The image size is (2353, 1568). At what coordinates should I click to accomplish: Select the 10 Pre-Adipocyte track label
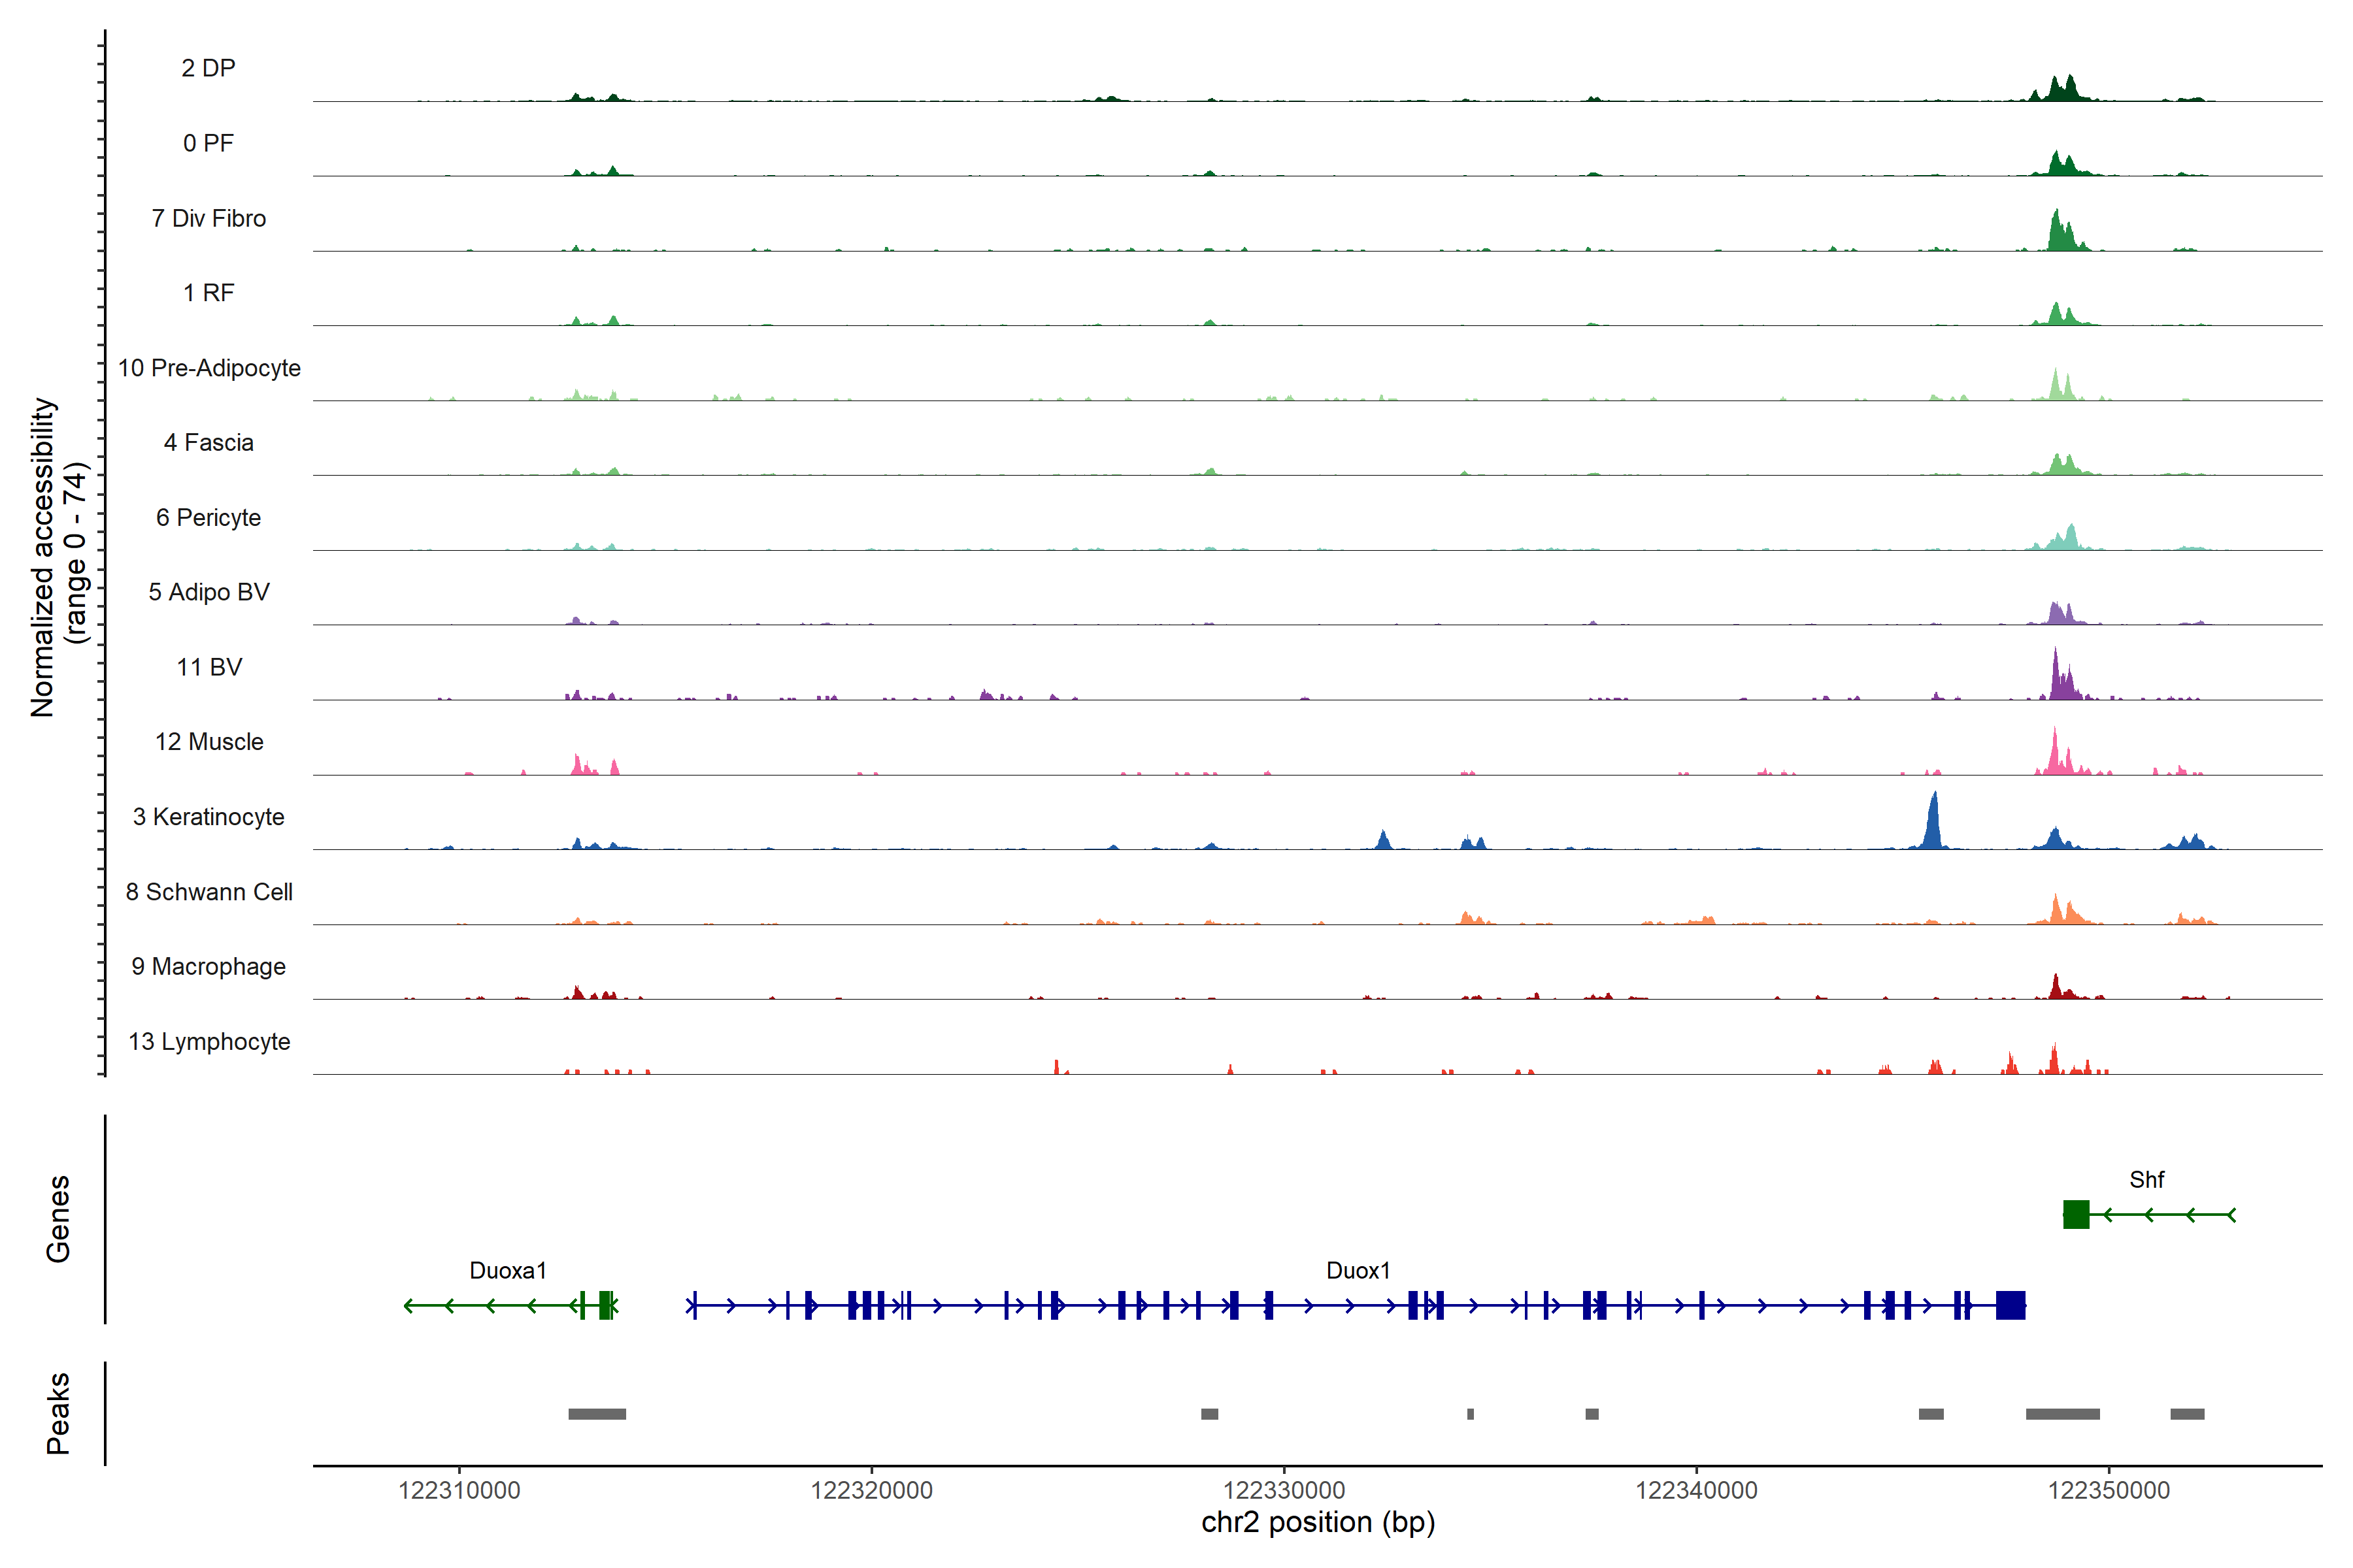209,368
